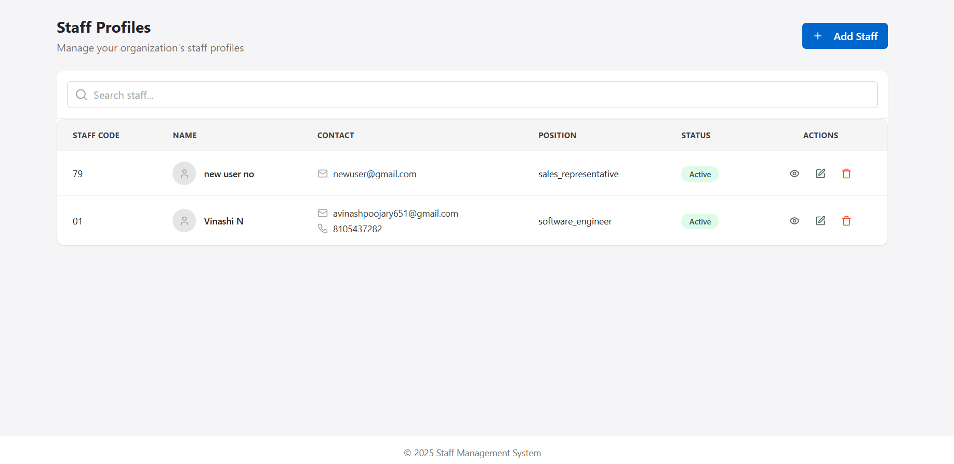The height and width of the screenshot is (464, 954).
Task: Click email avinashpoojary651@gmail.com
Action: [395, 213]
